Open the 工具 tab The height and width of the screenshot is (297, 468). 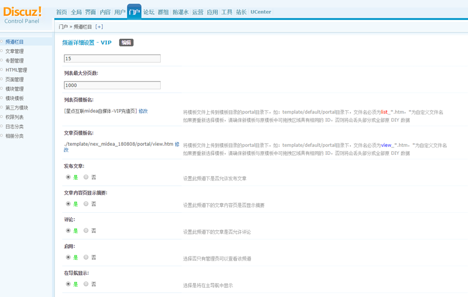pos(227,12)
